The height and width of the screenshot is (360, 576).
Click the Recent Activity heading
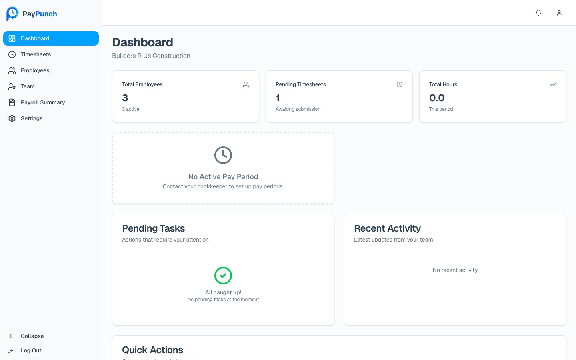point(388,228)
